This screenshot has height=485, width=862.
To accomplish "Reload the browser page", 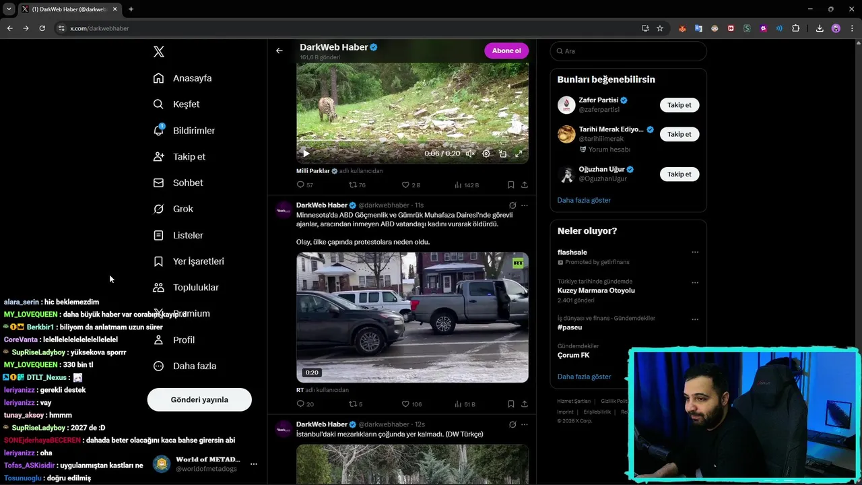I will [x=42, y=28].
